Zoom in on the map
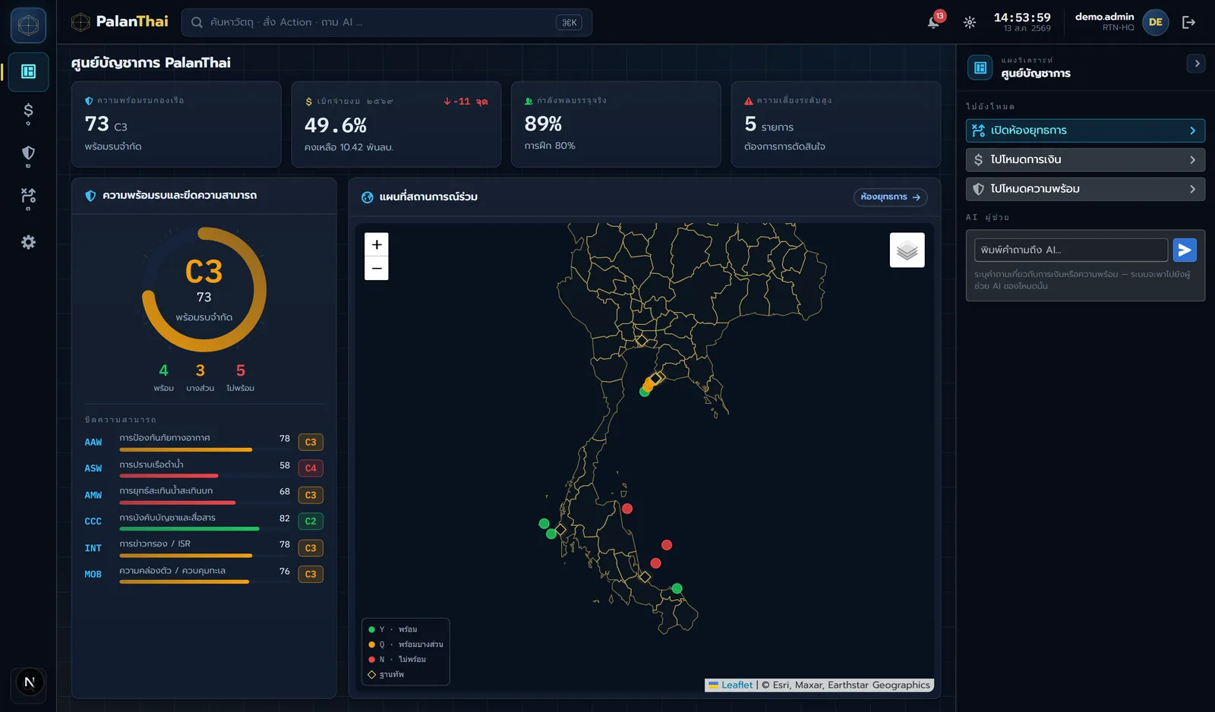Screen dimensions: 1215x712 pyautogui.click(x=377, y=244)
